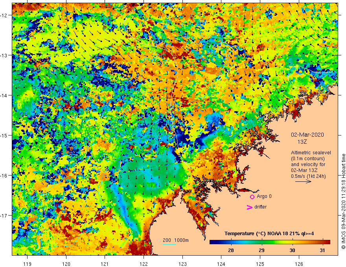Click the "and velocity for" text line
Viewport: 346px width, 267px height.
pyautogui.click(x=308, y=165)
